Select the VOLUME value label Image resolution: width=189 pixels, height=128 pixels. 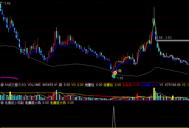tap(42, 85)
